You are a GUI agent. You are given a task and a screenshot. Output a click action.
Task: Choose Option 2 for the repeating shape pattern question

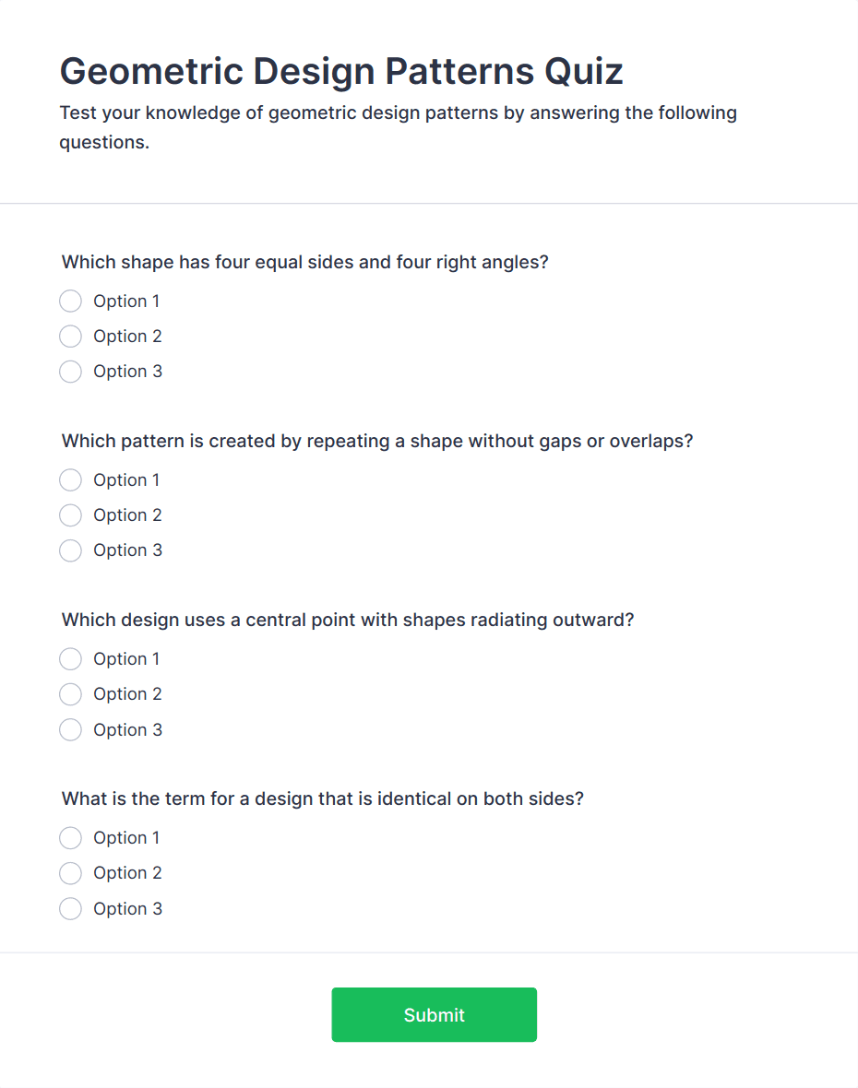click(x=70, y=514)
